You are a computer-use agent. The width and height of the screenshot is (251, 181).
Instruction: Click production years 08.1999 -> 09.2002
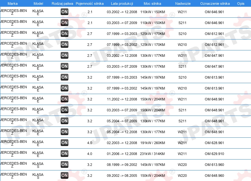122,165
